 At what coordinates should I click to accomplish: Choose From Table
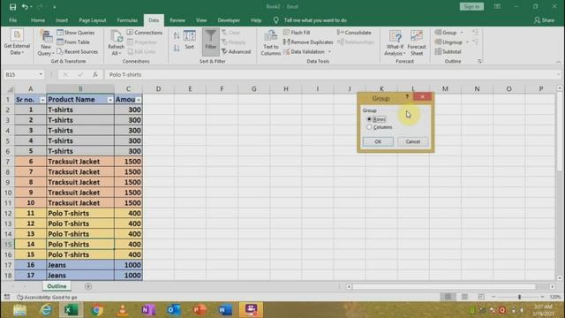[x=73, y=42]
